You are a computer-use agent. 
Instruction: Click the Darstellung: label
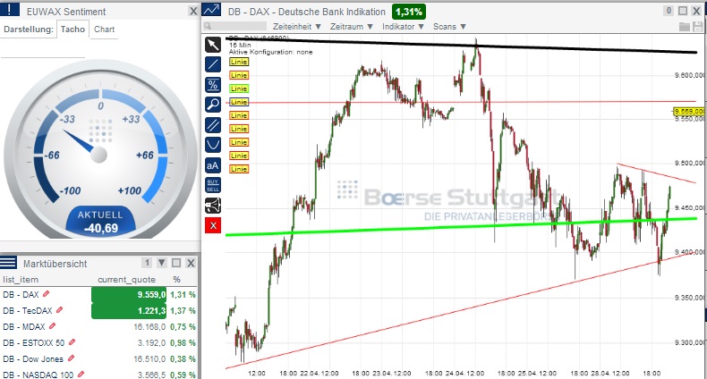coord(29,29)
